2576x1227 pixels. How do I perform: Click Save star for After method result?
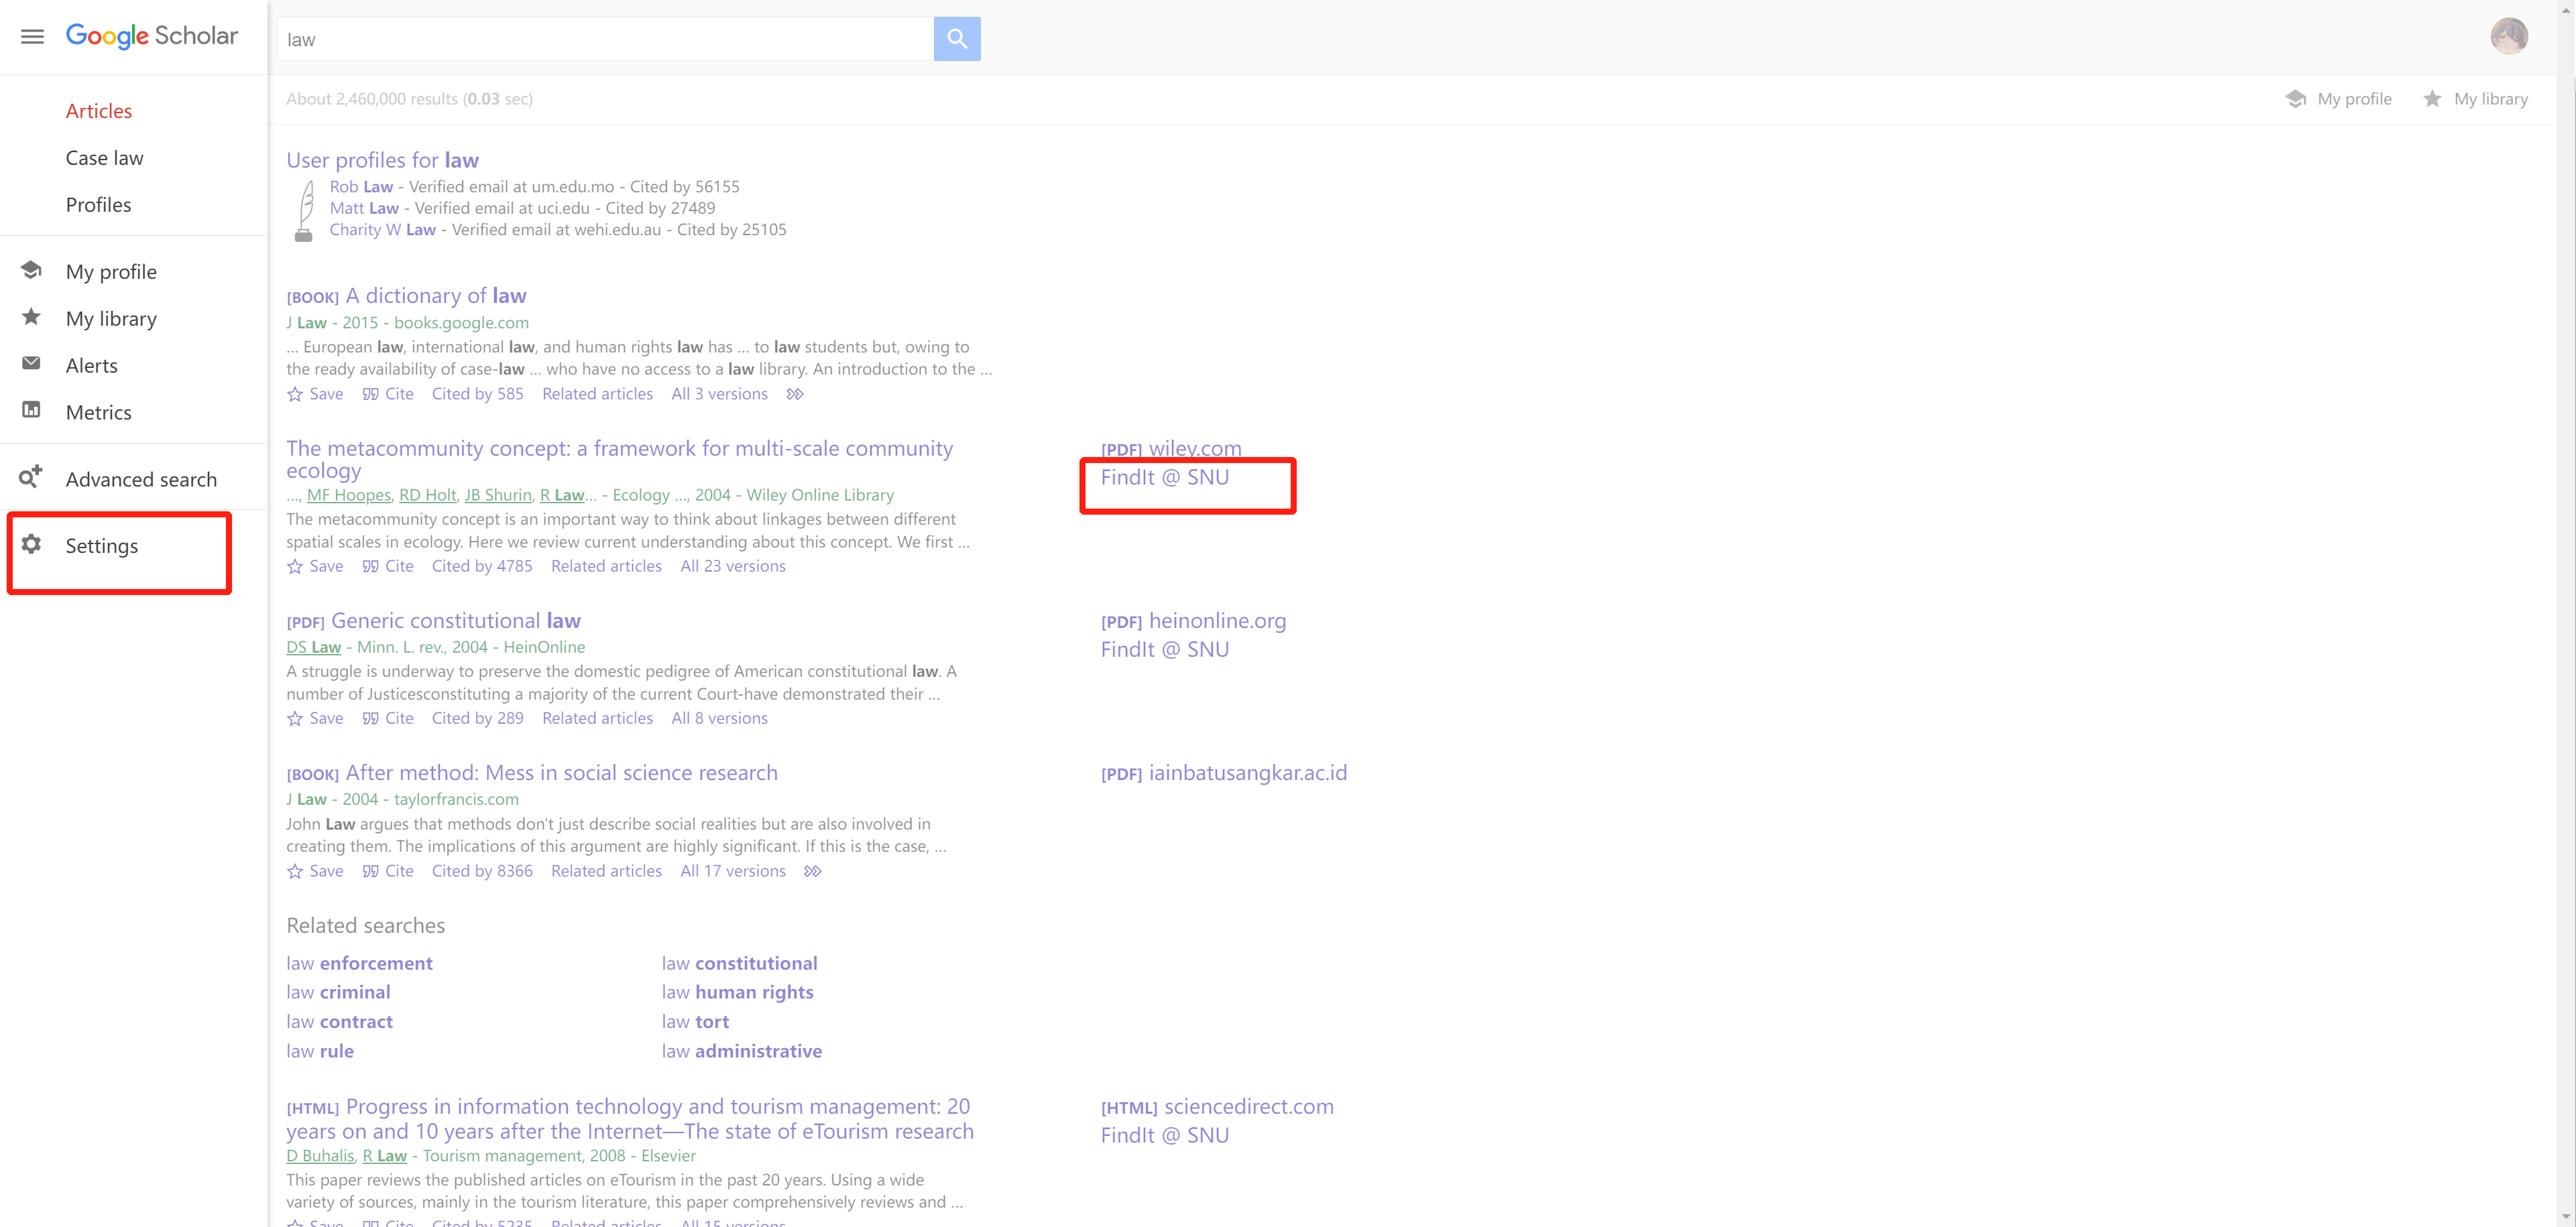[x=295, y=871]
